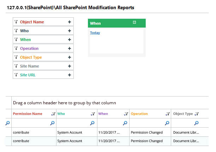Screen dimensions: 216x152
Task: Sort by Who column header
Action: (x=61, y=114)
